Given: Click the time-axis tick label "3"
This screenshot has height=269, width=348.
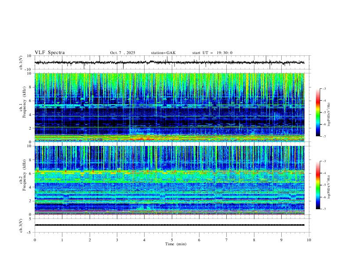Looking at the screenshot, I should (117, 240).
